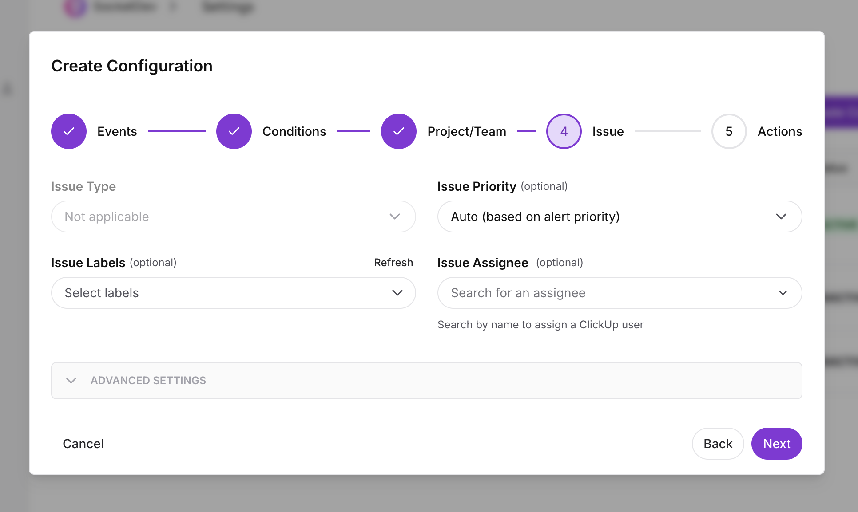Click the completed Conditions step checkmark circle
Screen dimensions: 858x512
[x=234, y=131]
